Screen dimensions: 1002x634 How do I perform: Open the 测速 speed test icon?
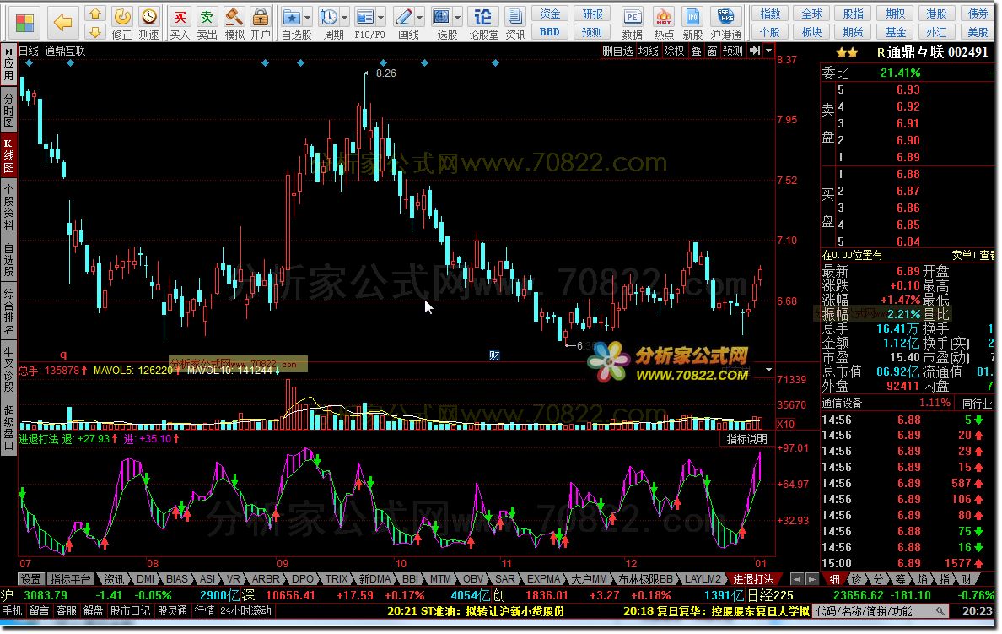tap(149, 24)
